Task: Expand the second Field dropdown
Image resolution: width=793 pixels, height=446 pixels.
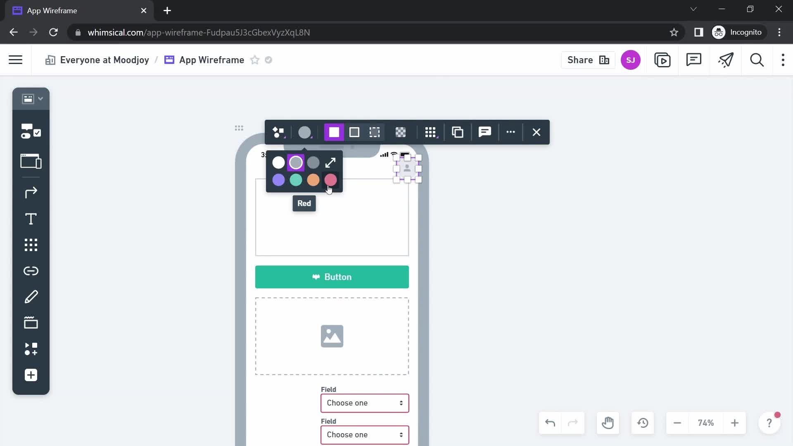Action: (x=402, y=434)
